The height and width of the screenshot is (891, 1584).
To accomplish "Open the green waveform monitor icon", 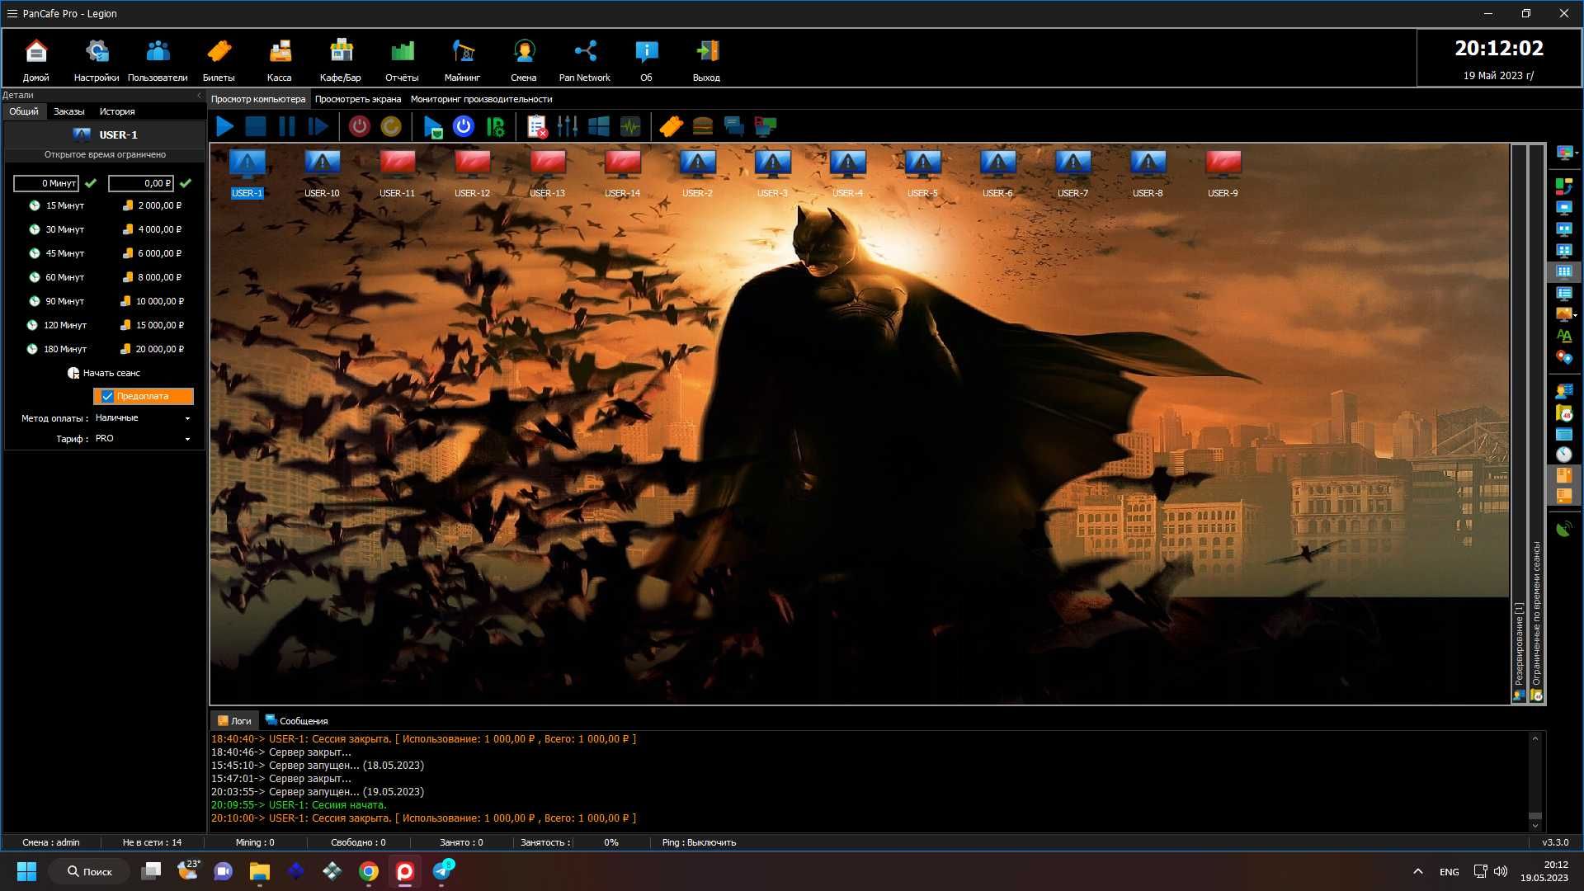I will click(630, 126).
